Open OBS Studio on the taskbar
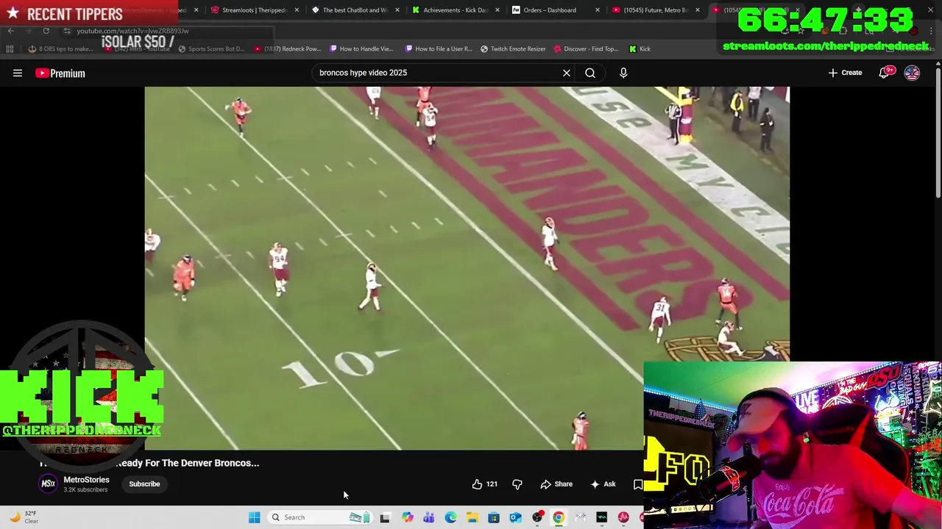The height and width of the screenshot is (529, 942). (537, 517)
